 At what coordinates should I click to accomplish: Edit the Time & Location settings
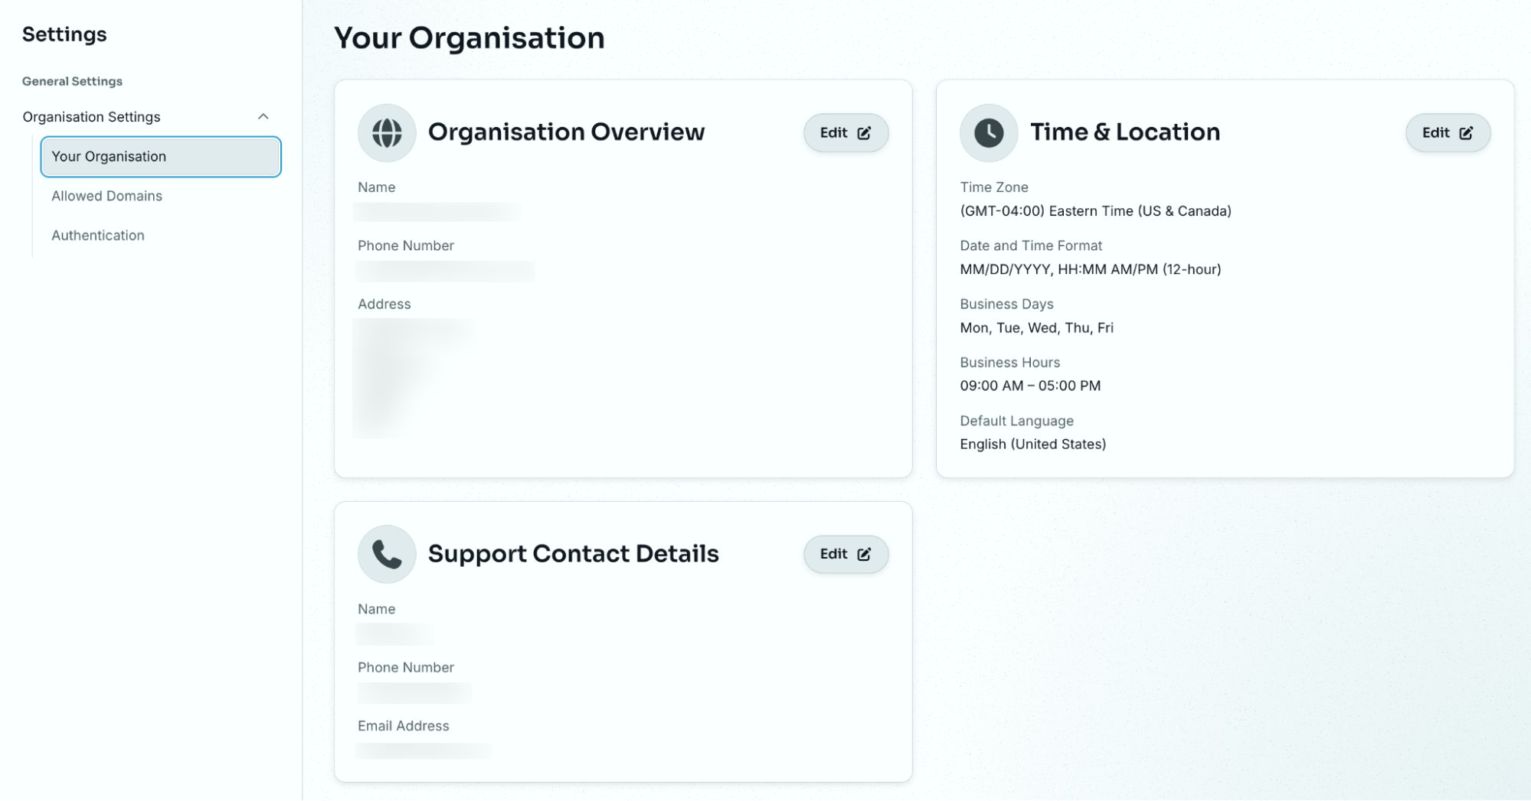click(x=1448, y=133)
